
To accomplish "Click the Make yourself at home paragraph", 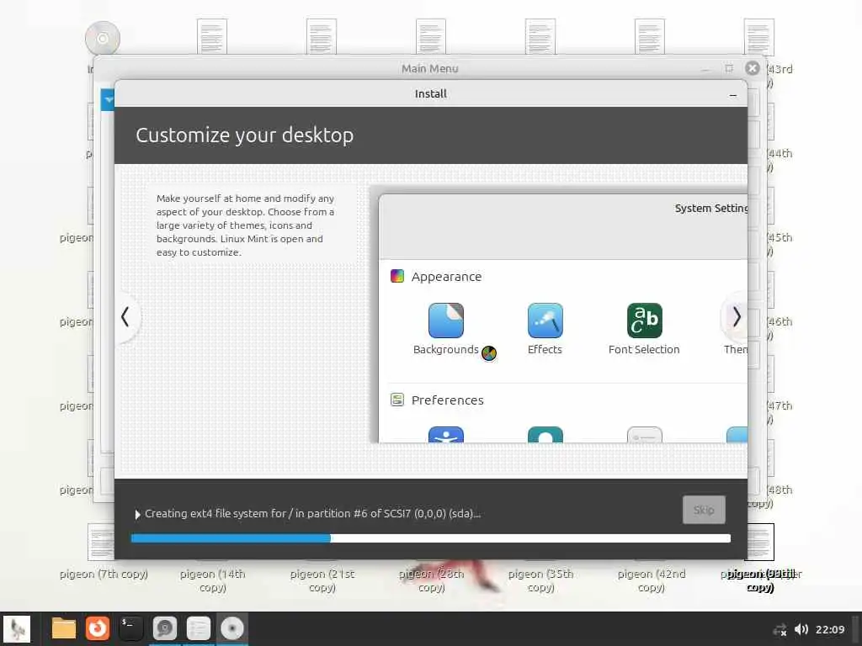I will [x=245, y=225].
